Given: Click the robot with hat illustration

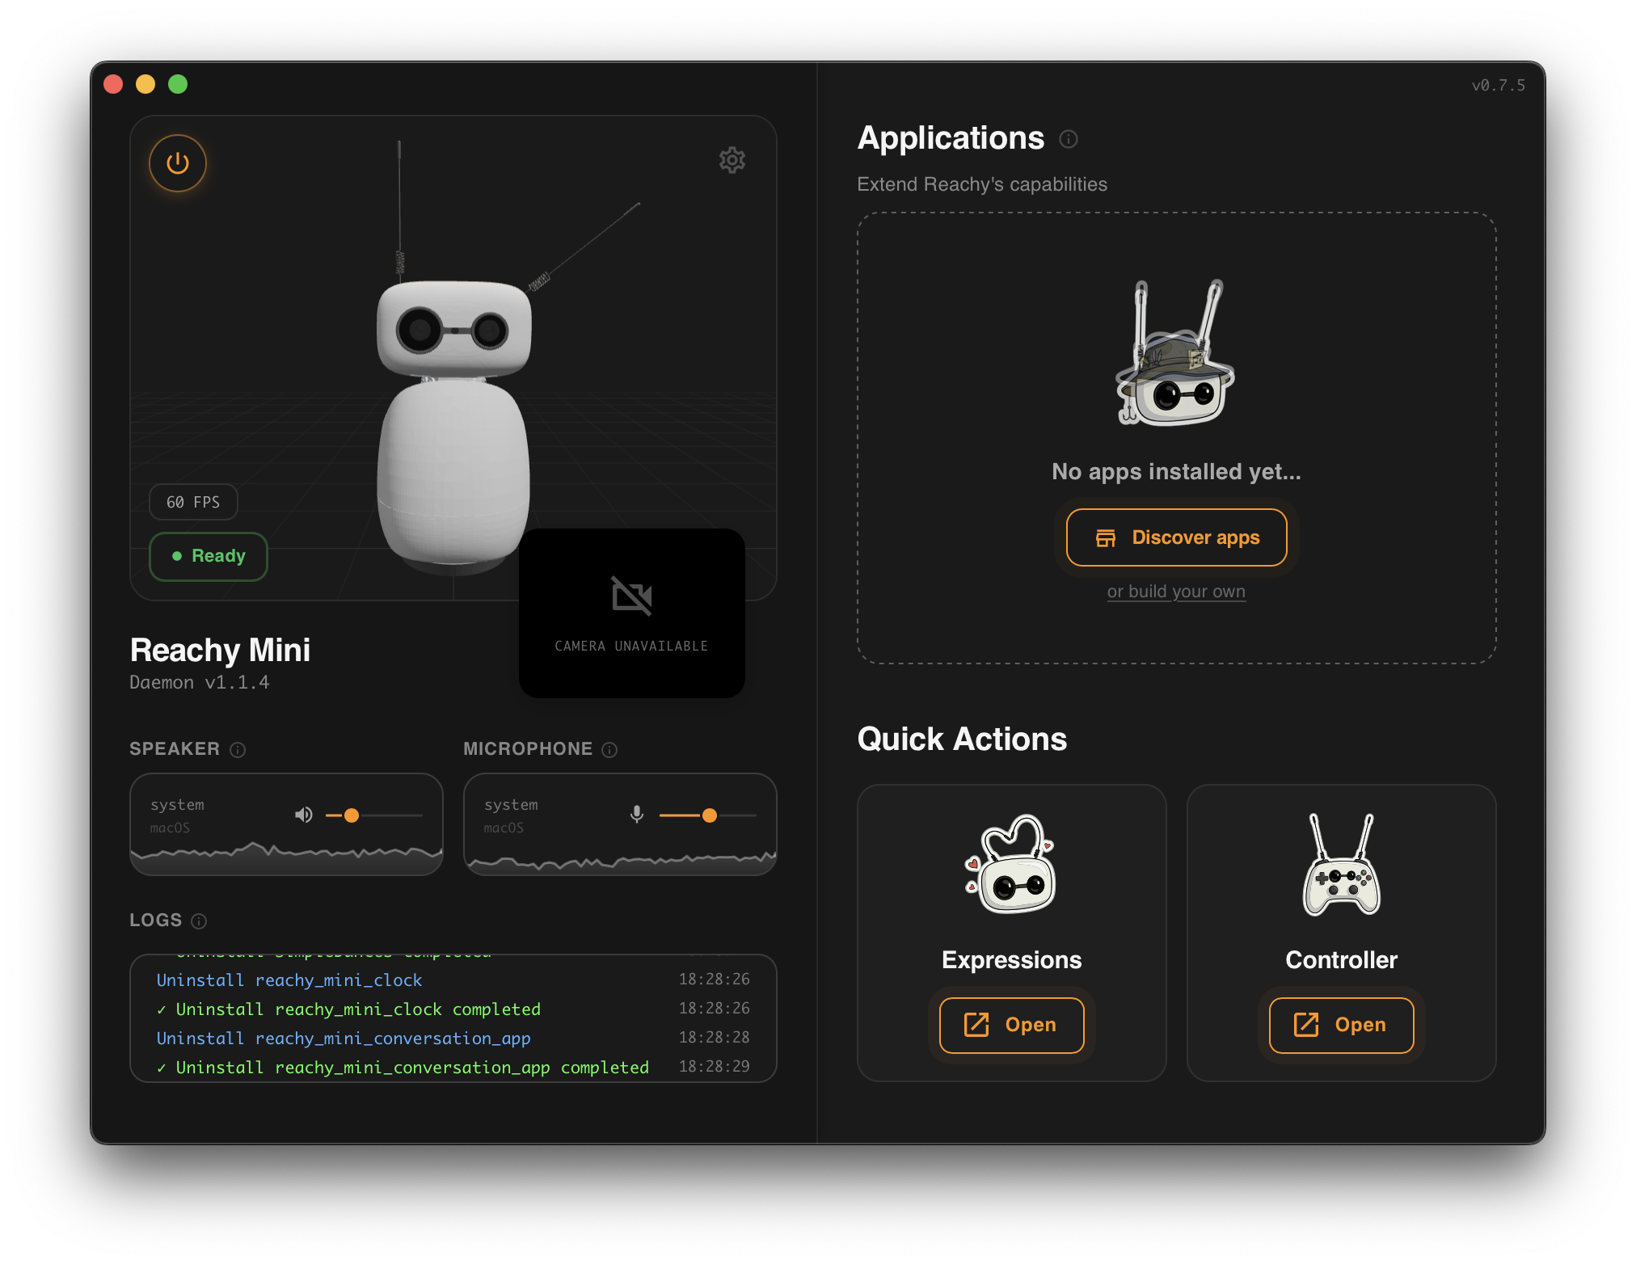Looking at the screenshot, I should [1176, 352].
